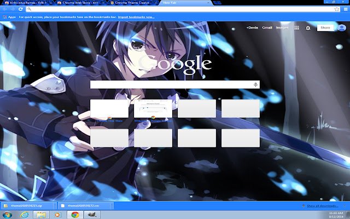The image size is (350, 219).
Task: Select the New Tab tab
Action: (x=185, y=3)
